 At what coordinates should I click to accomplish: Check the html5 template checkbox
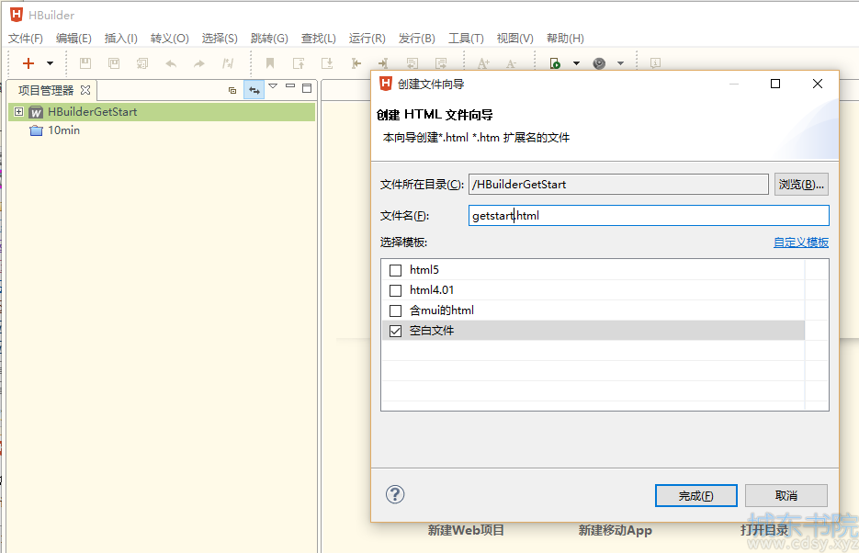point(396,270)
